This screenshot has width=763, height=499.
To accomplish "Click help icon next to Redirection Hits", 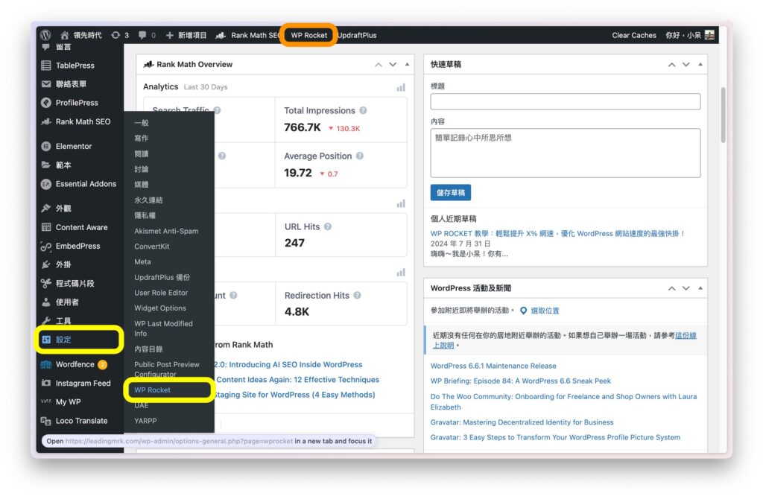I will tap(357, 295).
